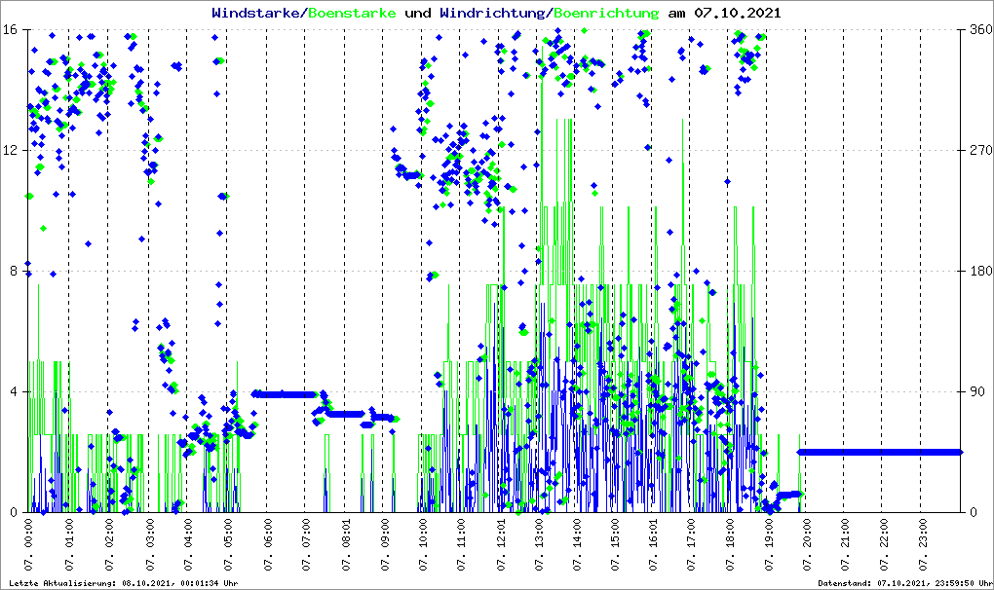
Task: Click the '360' degree label on right axis
Action: click(x=979, y=29)
